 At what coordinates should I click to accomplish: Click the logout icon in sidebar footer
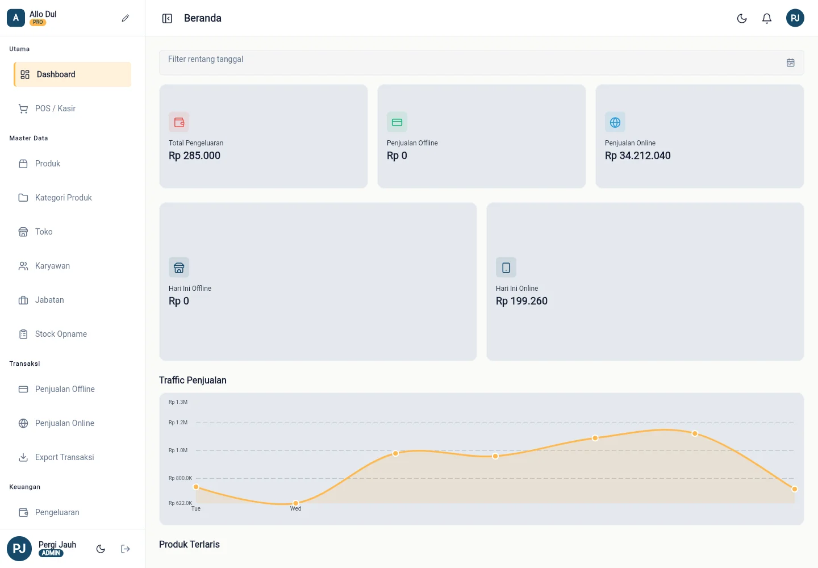[x=126, y=549]
